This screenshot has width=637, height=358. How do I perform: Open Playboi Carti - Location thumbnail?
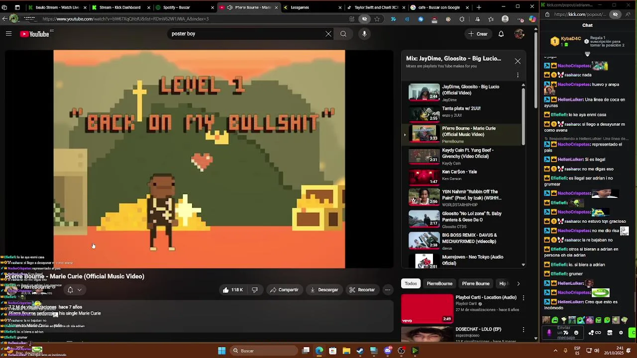(x=427, y=309)
